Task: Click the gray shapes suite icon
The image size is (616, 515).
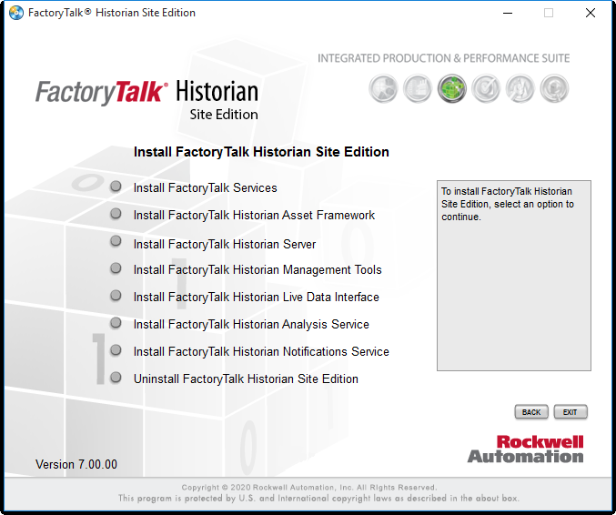Action: point(383,89)
